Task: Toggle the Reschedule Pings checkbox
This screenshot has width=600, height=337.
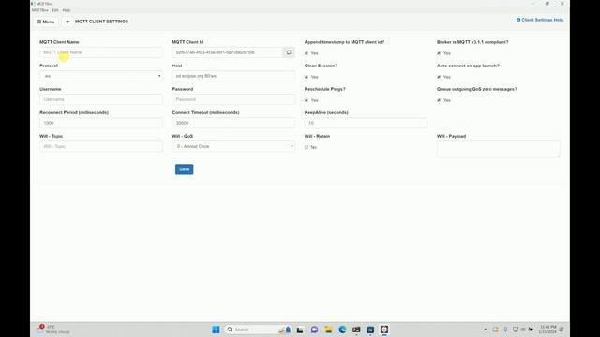Action: click(307, 100)
